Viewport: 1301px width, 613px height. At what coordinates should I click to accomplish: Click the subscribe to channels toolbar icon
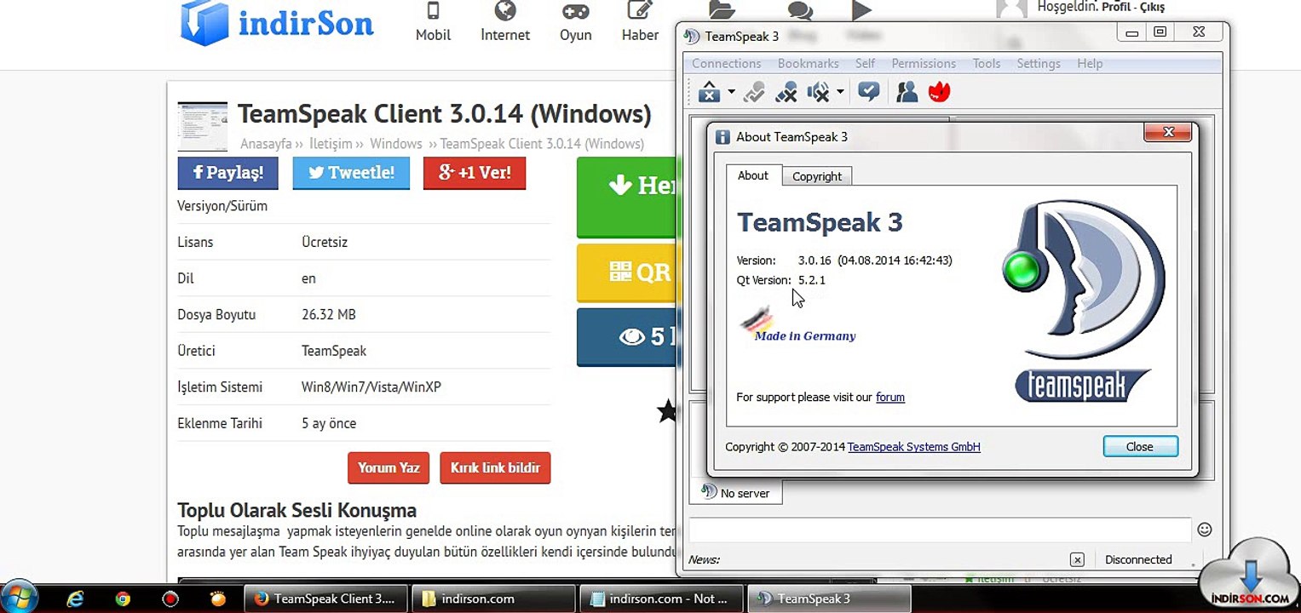tap(868, 92)
